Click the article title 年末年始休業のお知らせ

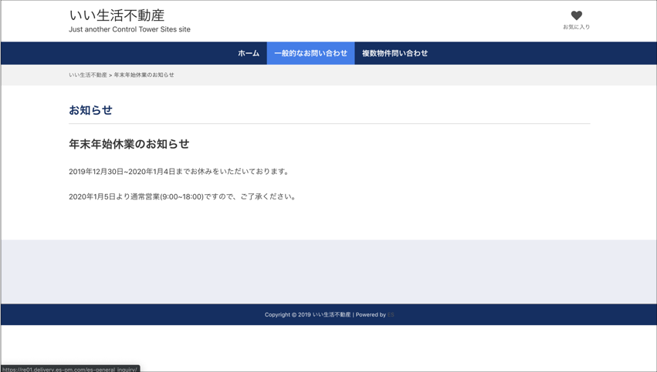pyautogui.click(x=129, y=144)
